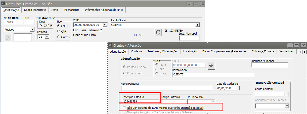Screen dimensions: 307x114
Task: Click the Série field
Action: (x=29, y=22)
